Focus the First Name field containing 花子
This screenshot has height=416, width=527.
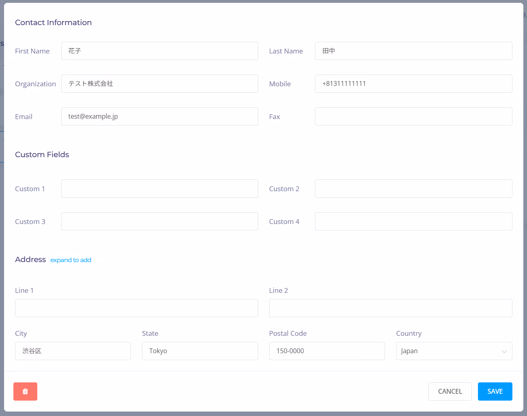[160, 51]
